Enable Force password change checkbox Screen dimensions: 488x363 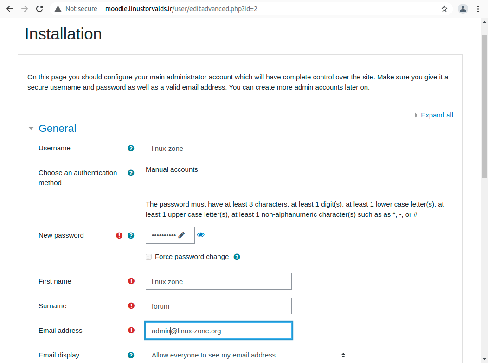tap(149, 257)
